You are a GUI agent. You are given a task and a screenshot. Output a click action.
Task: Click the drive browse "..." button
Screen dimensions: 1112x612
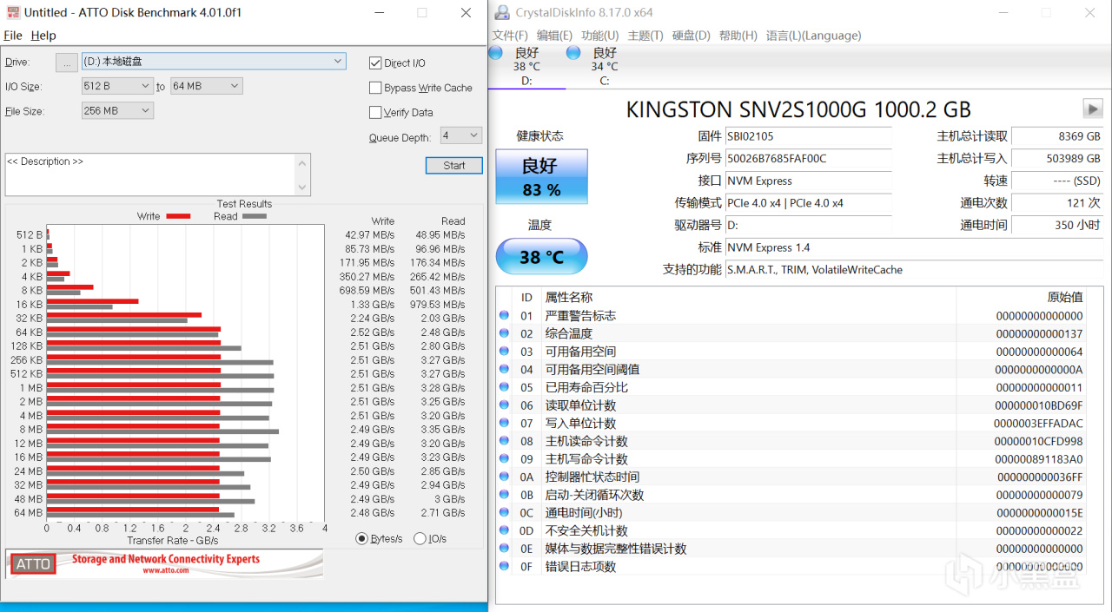(67, 62)
